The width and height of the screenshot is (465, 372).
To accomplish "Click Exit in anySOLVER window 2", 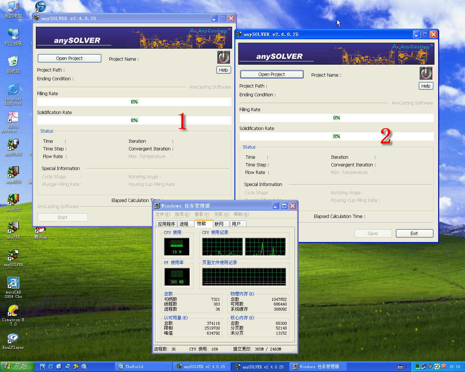I will 415,233.
